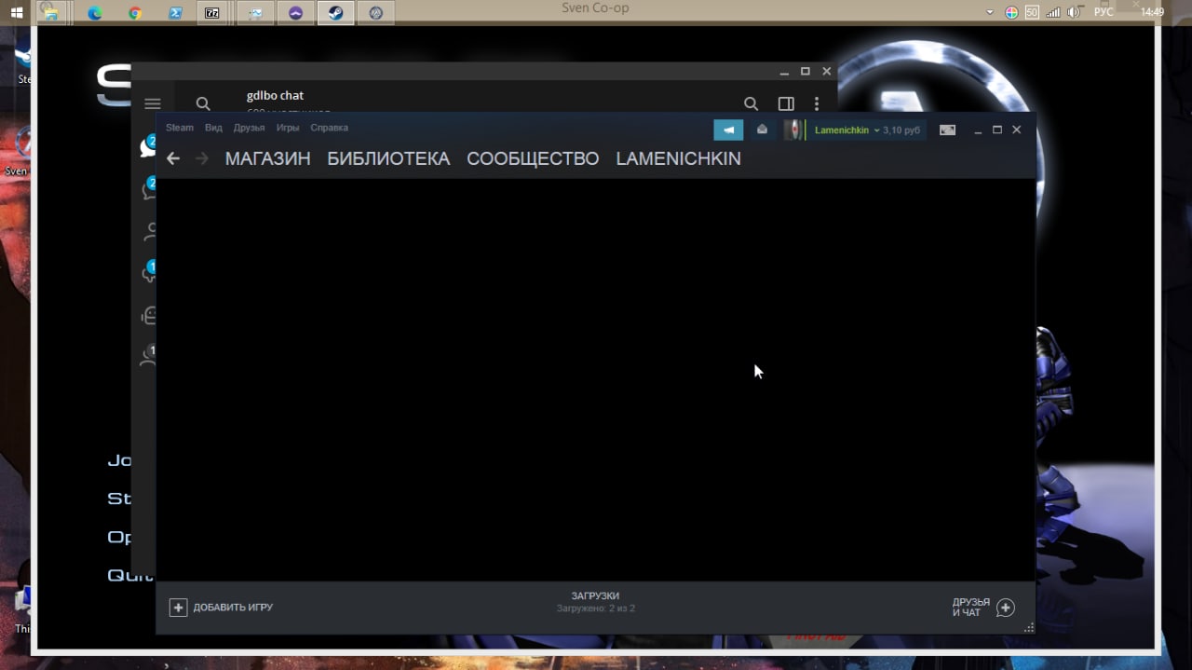Open 7-Zip from taskbar
The width and height of the screenshot is (1192, 670).
tap(213, 13)
